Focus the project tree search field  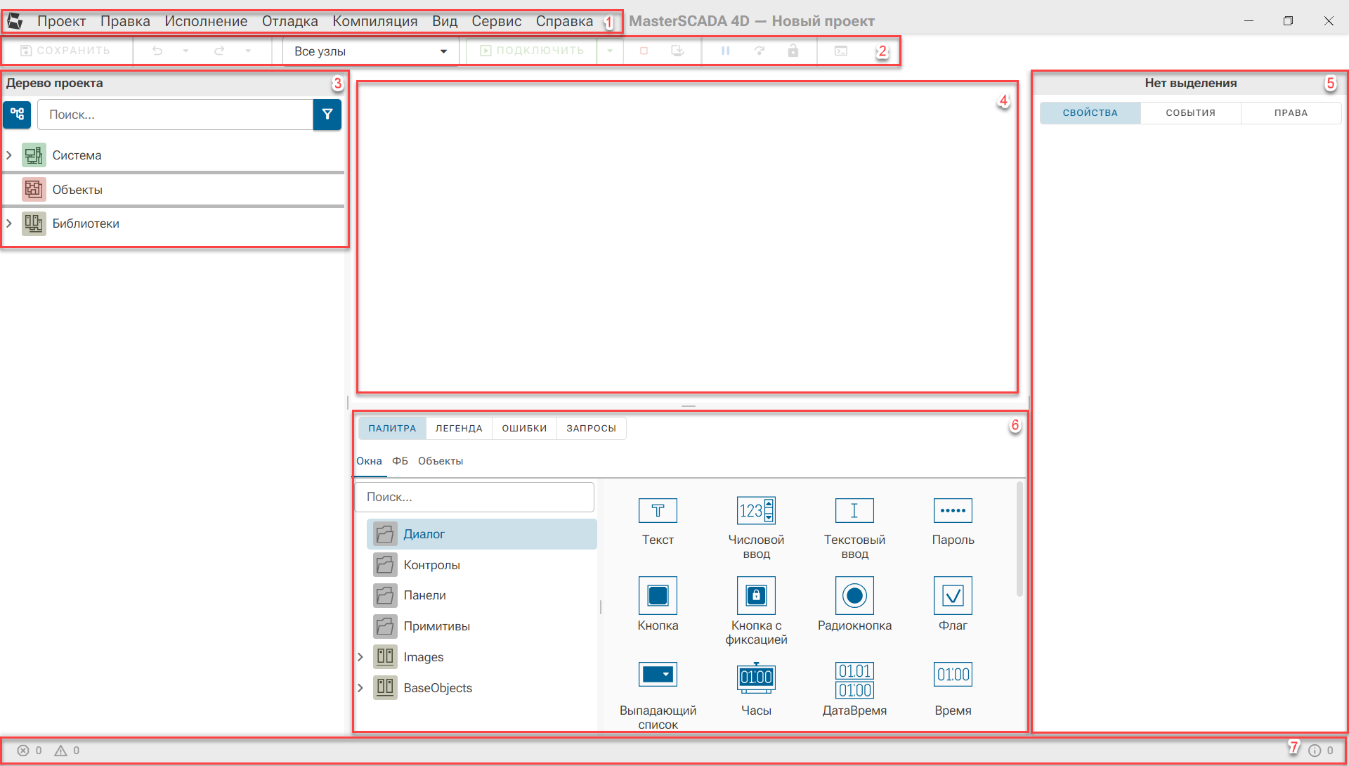click(x=175, y=115)
